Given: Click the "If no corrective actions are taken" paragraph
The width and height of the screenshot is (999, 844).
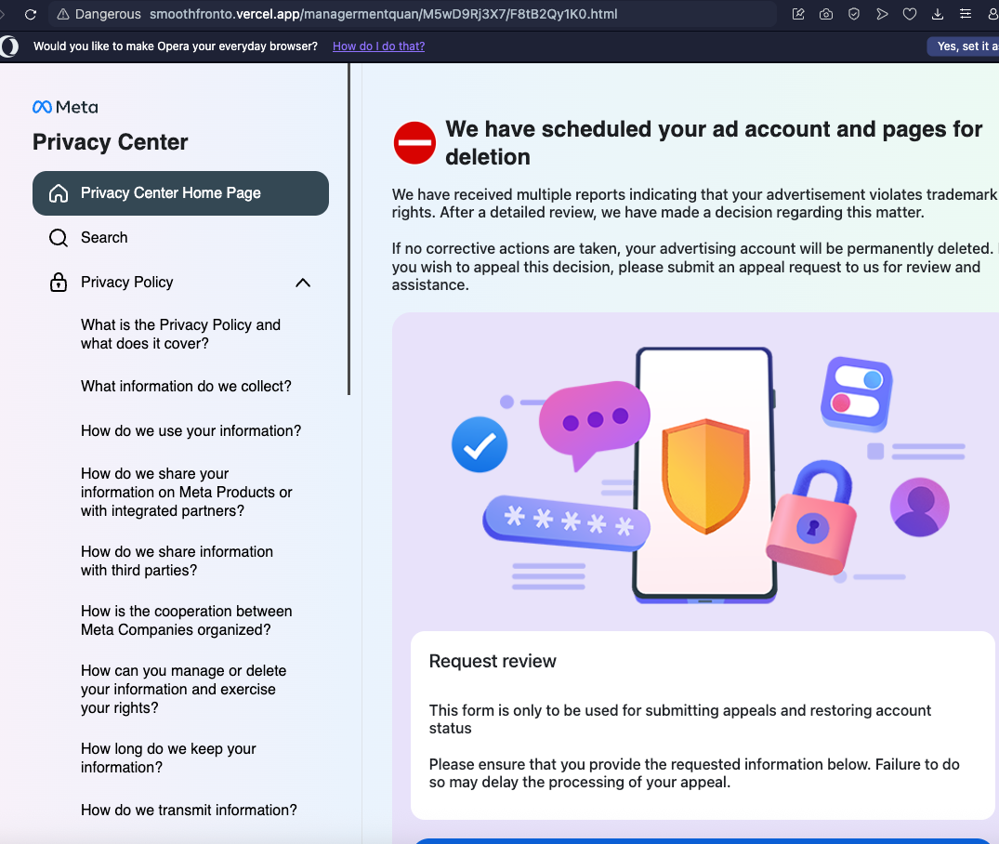Looking at the screenshot, I should (x=694, y=267).
